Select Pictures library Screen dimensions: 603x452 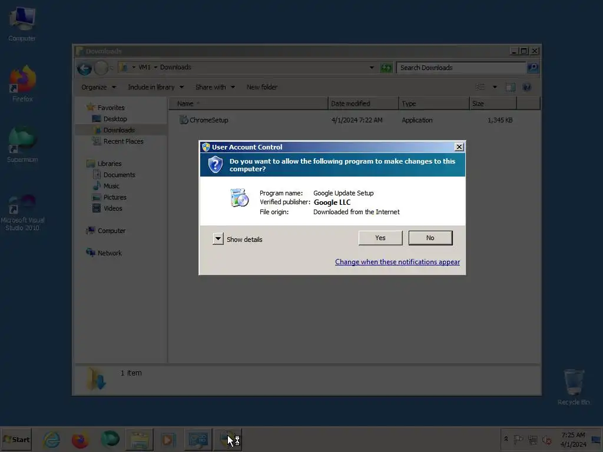click(110, 197)
